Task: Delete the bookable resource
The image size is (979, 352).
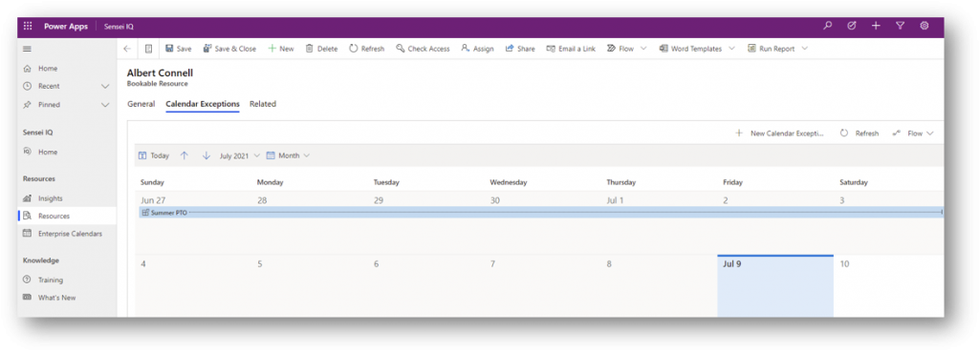Action: [321, 49]
